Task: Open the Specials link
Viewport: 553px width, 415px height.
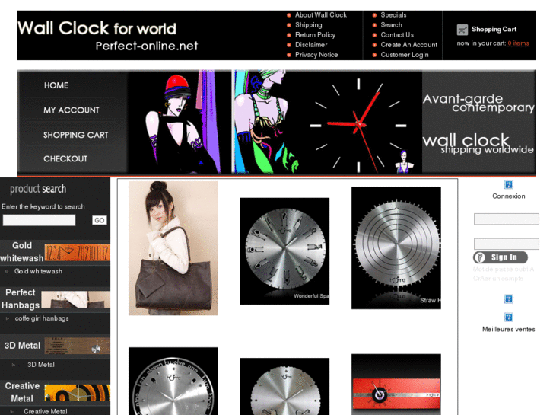Action: [x=393, y=15]
